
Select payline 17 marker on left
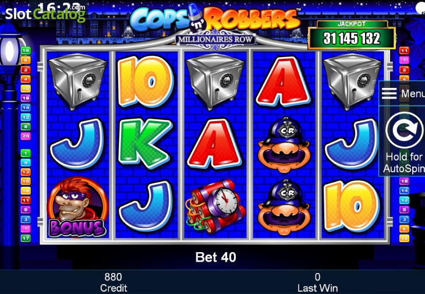pos(26,239)
